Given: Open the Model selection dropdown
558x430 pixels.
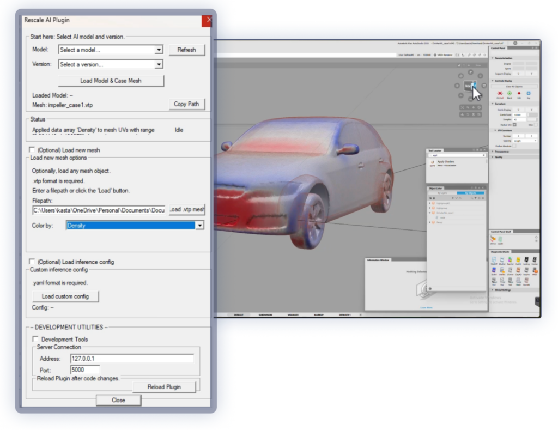Looking at the screenshot, I should click(x=111, y=50).
